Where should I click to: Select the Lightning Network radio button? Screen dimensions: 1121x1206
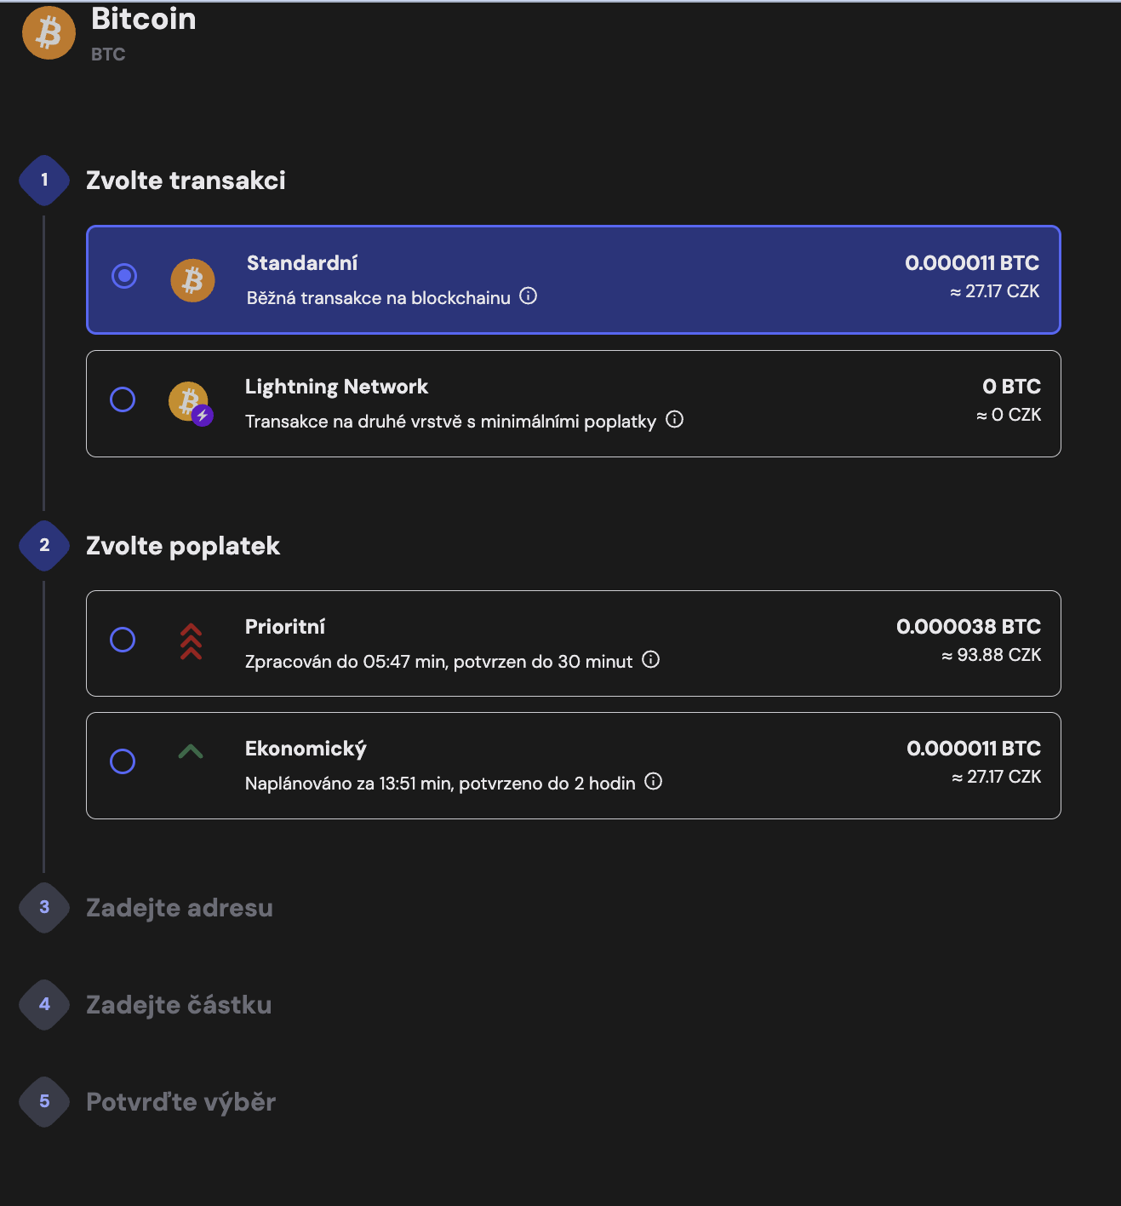(123, 399)
